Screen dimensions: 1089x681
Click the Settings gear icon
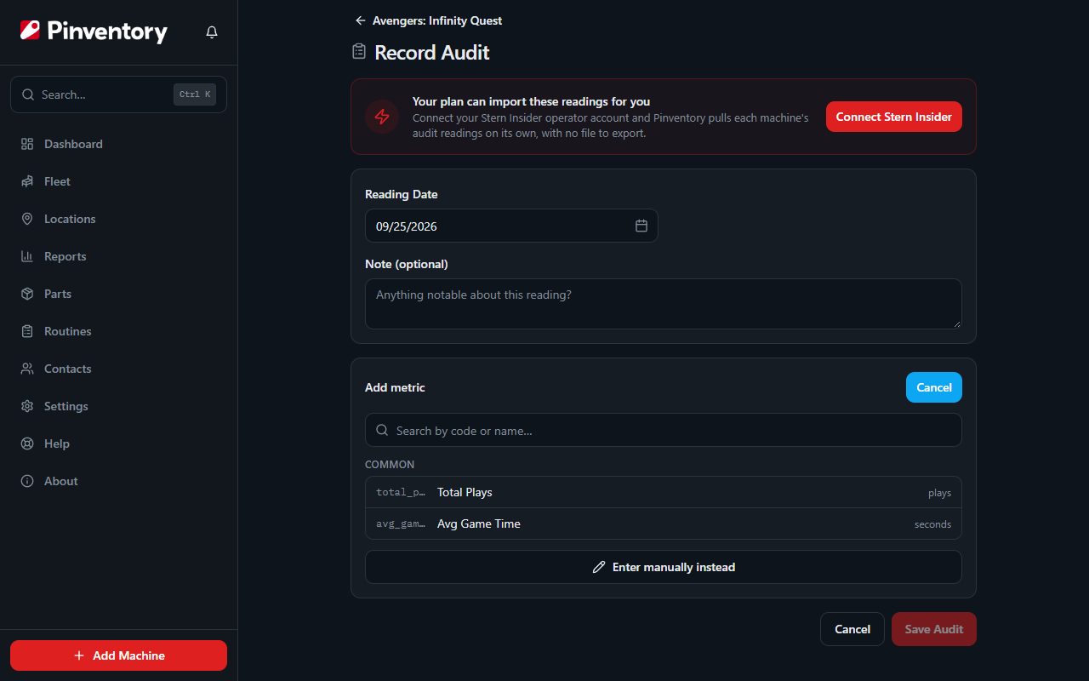point(27,406)
